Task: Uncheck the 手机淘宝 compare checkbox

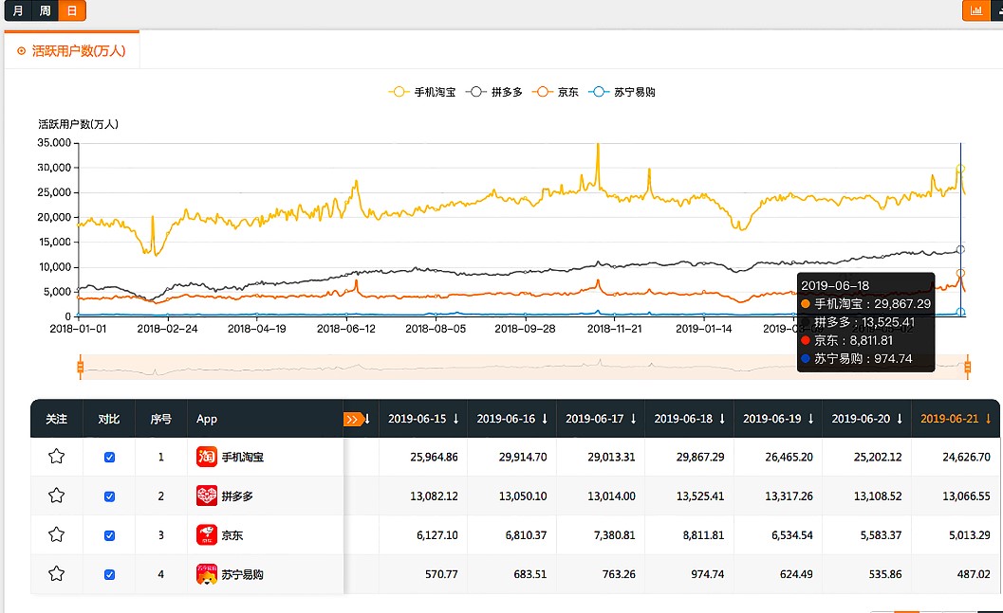Action: (x=109, y=457)
